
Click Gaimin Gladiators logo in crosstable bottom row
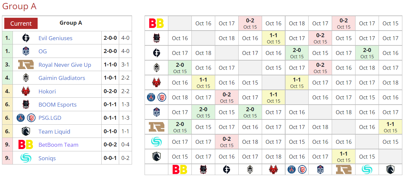tap(250, 169)
